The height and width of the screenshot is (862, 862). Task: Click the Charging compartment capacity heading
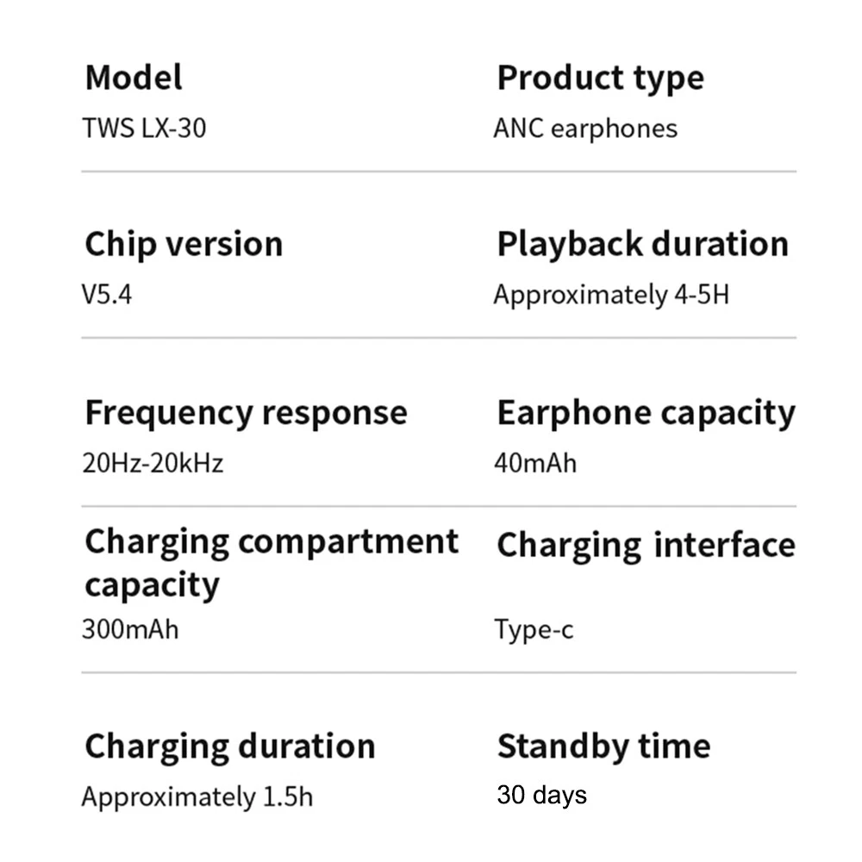pos(272,562)
